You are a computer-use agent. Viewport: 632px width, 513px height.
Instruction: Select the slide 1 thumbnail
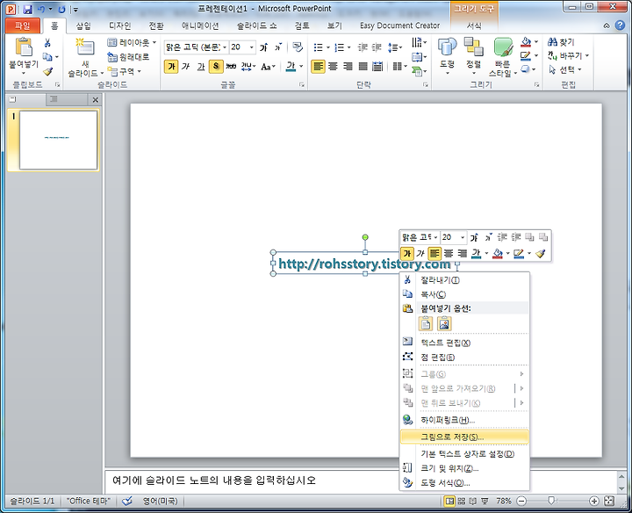click(59, 140)
